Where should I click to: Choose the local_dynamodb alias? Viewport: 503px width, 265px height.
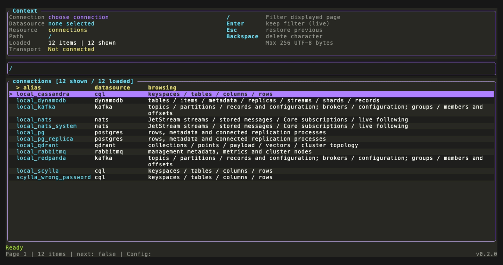pyautogui.click(x=41, y=100)
